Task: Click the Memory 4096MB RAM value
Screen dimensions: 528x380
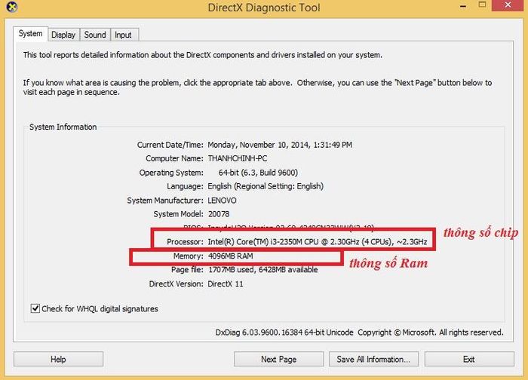Action: 230,256
